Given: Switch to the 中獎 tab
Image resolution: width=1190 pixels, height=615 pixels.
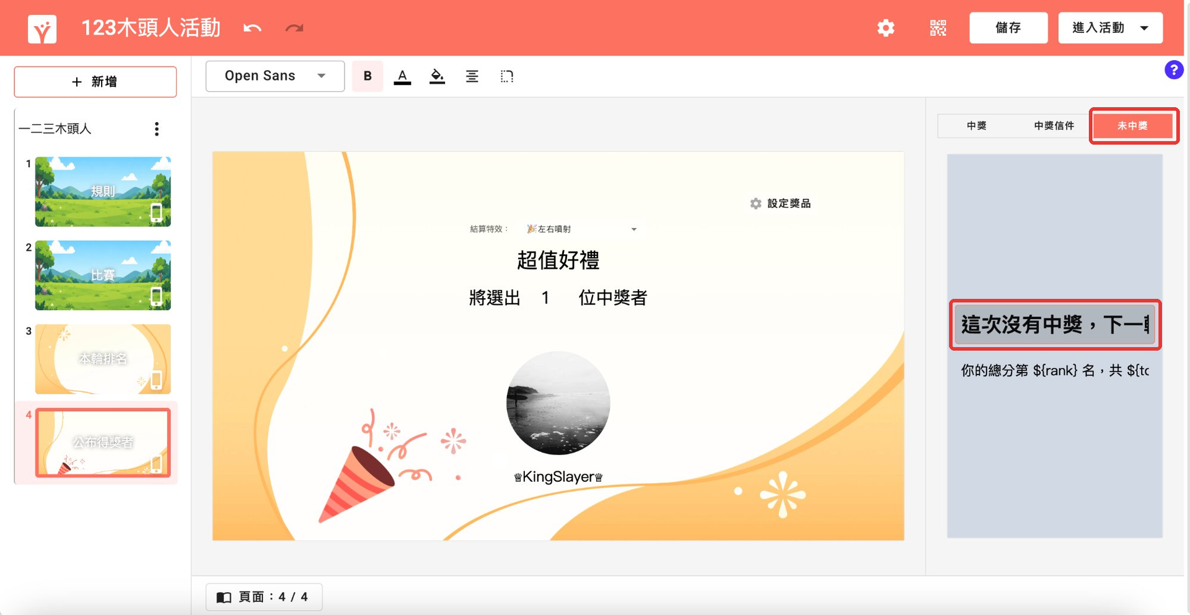Looking at the screenshot, I should pos(976,126).
